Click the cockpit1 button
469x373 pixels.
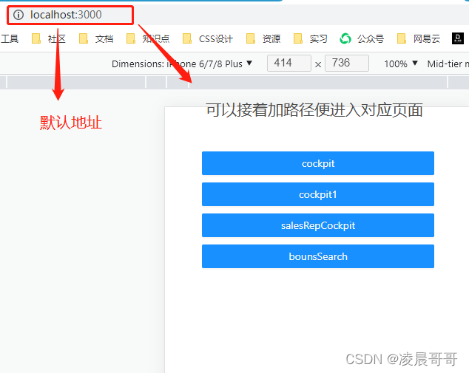point(318,194)
